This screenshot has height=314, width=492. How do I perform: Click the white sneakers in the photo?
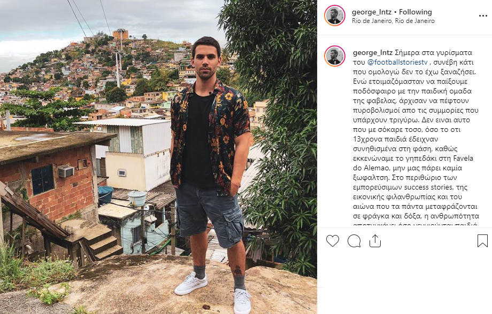click(x=212, y=292)
